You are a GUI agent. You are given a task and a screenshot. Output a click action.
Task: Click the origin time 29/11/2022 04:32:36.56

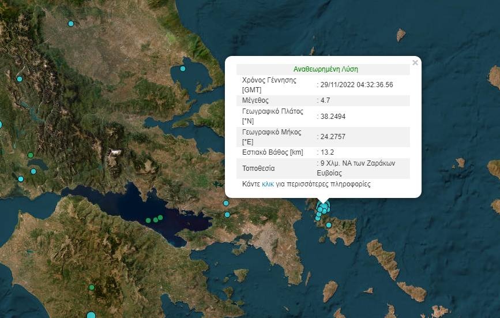pyautogui.click(x=357, y=84)
